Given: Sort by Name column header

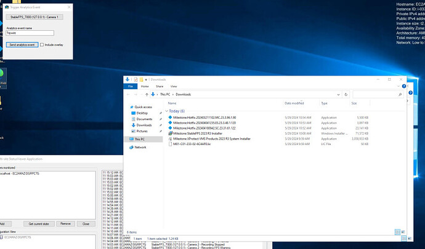Looking at the screenshot, I should (172, 103).
